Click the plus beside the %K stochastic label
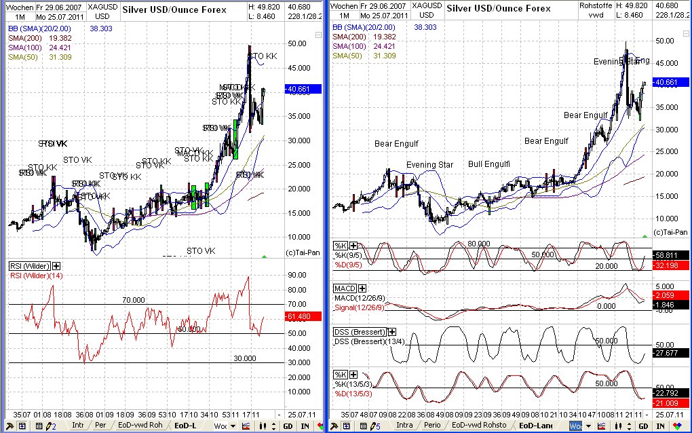The width and height of the screenshot is (692, 433). coord(353,245)
